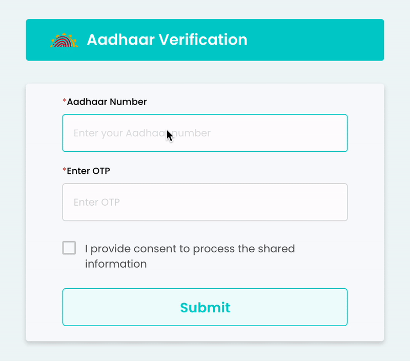Screen dimensions: 410x361
Task: Select the Aadhaar Number field label
Action: [106, 102]
